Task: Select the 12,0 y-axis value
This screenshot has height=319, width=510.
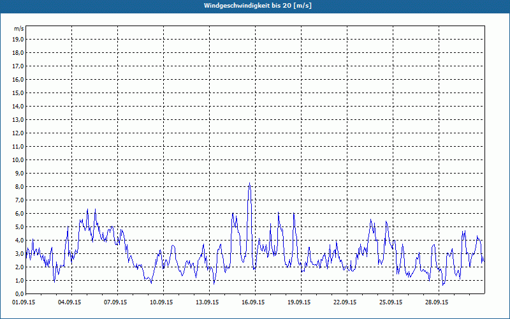Action: pos(18,133)
